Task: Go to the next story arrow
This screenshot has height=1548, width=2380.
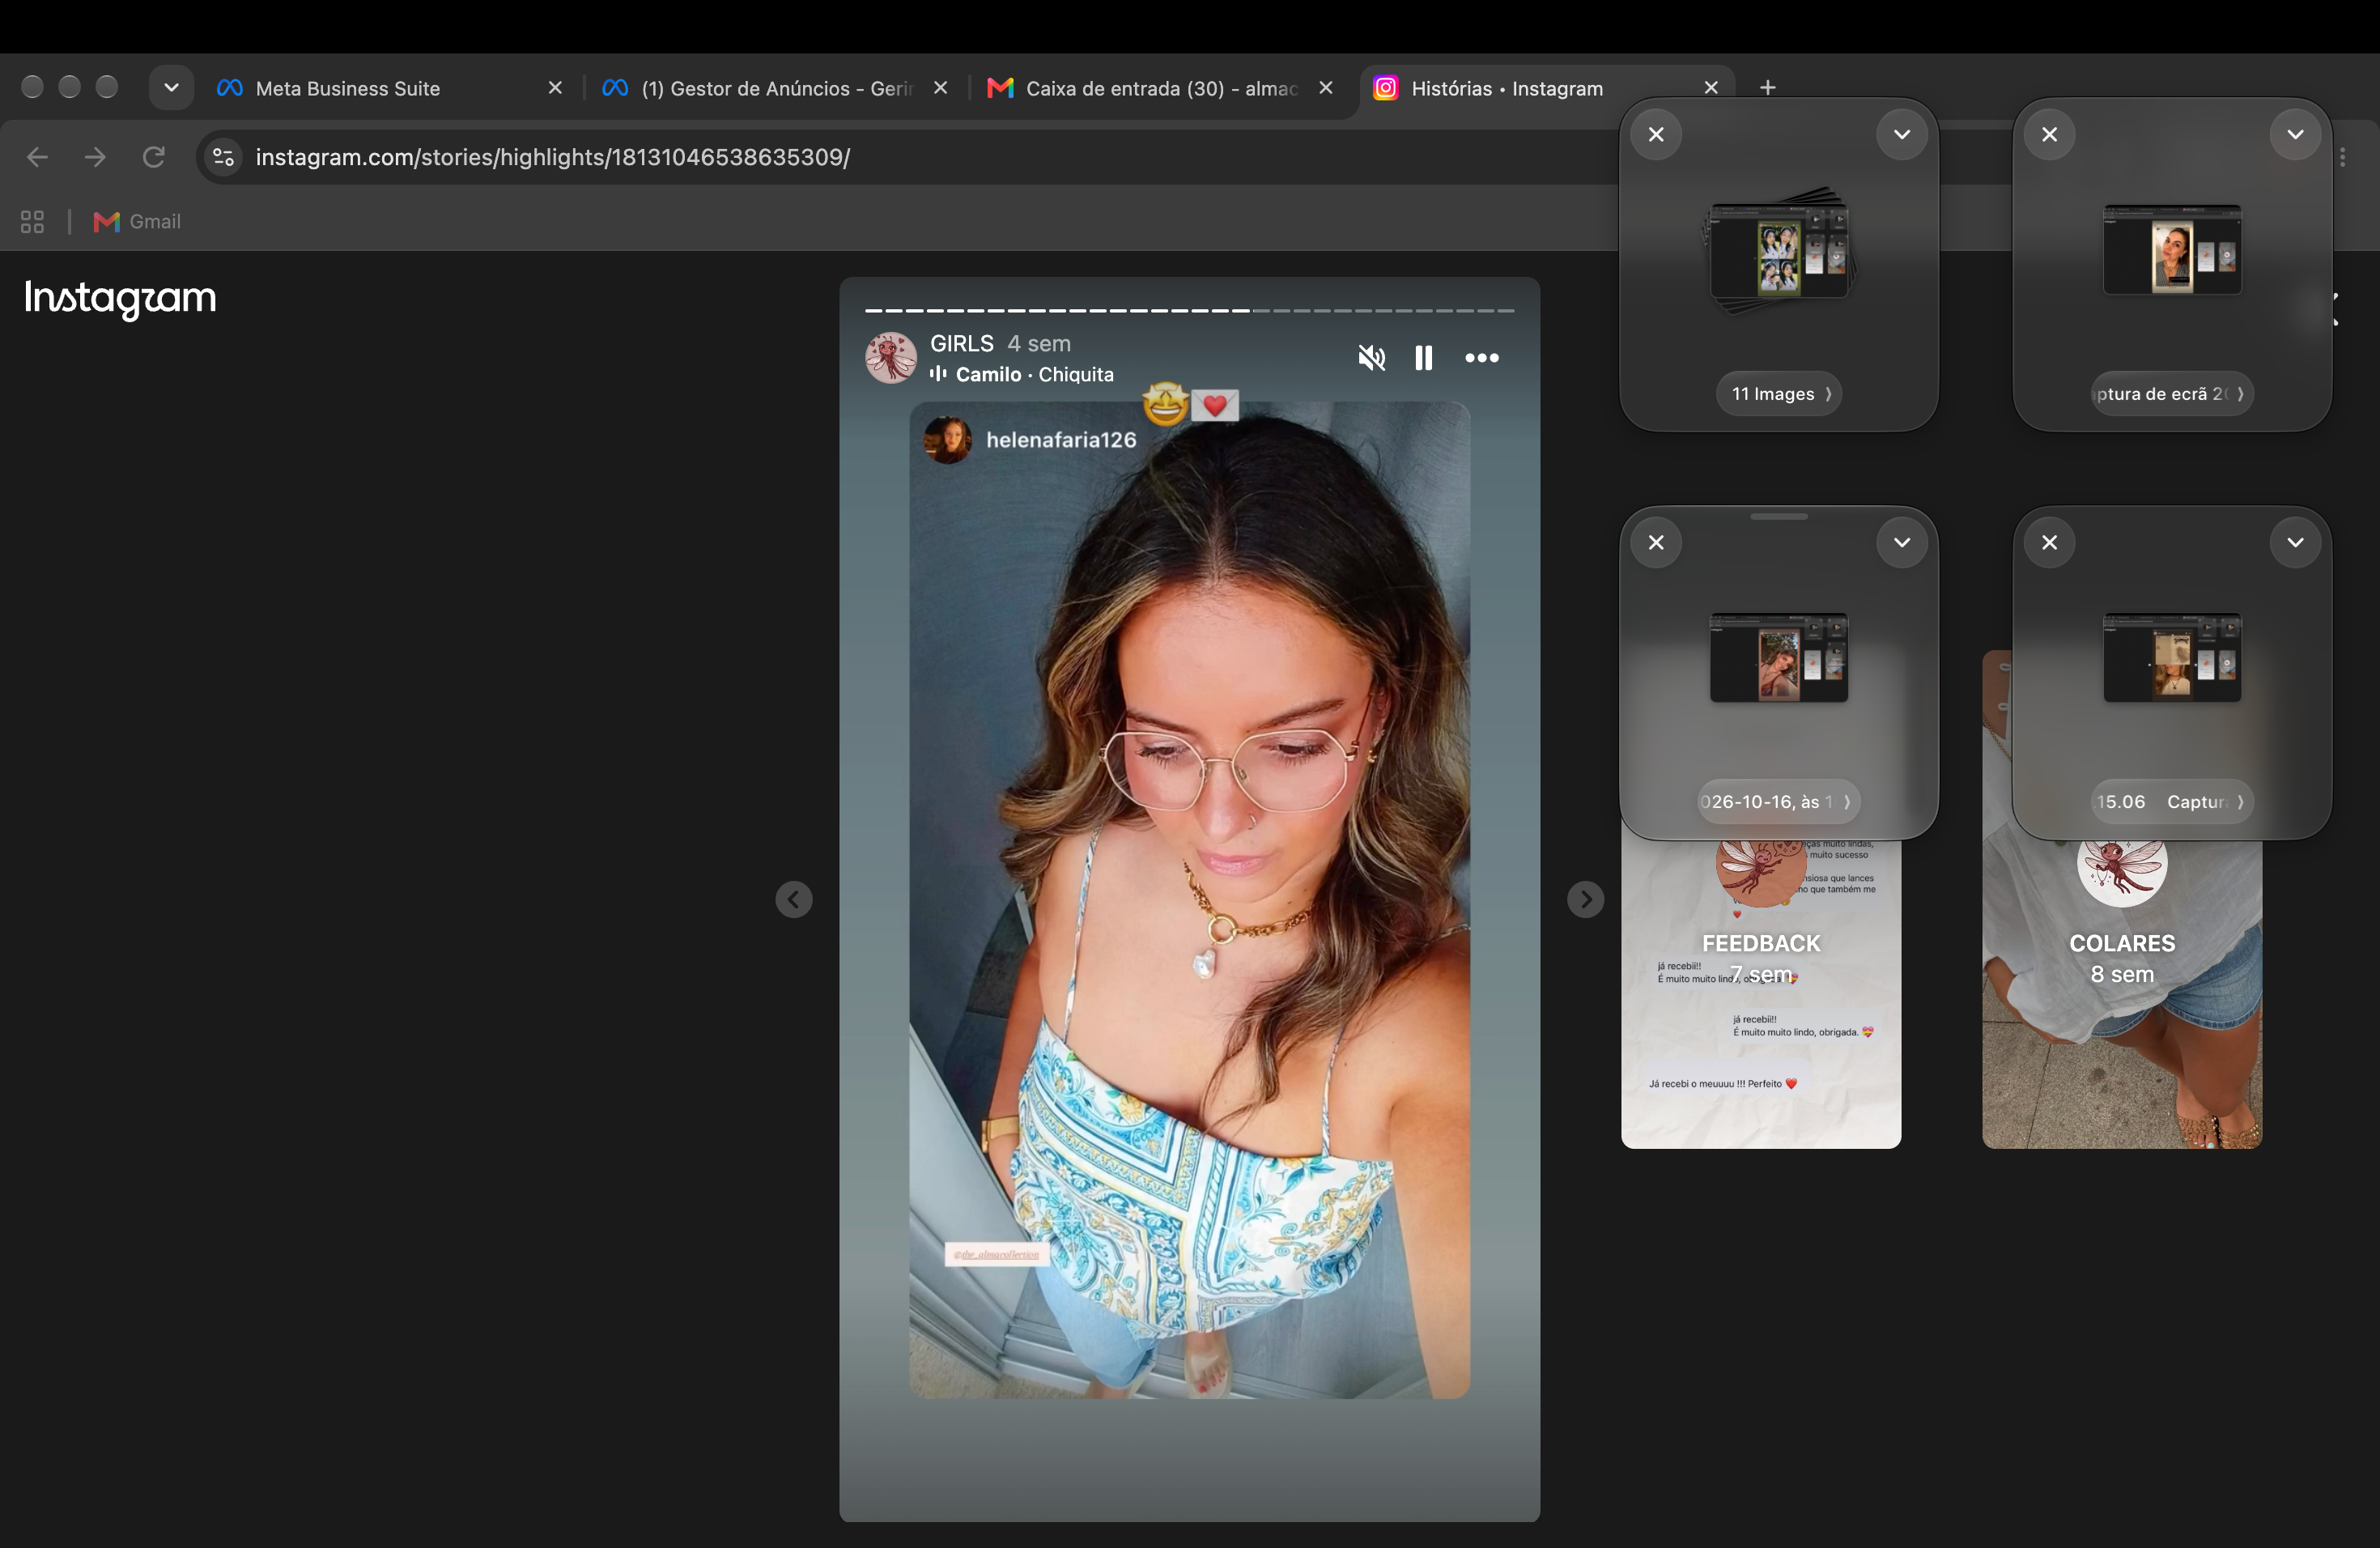Action: [1585, 899]
